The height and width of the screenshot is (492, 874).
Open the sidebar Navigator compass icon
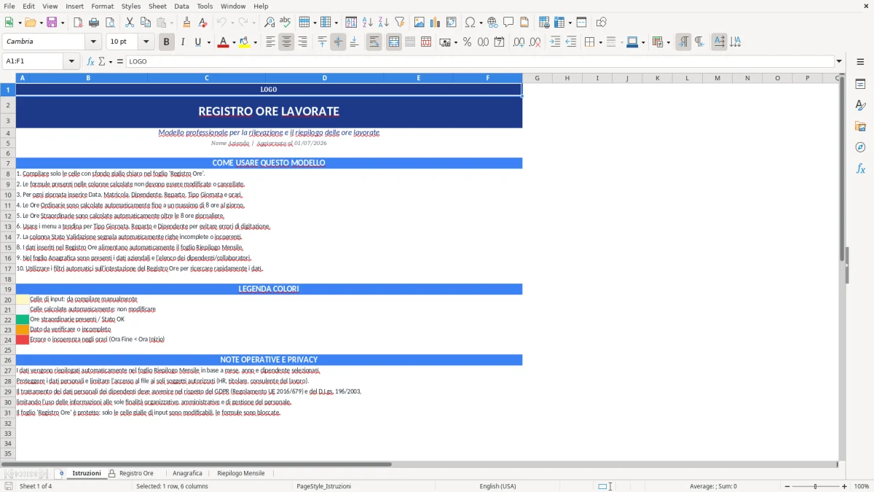860,147
